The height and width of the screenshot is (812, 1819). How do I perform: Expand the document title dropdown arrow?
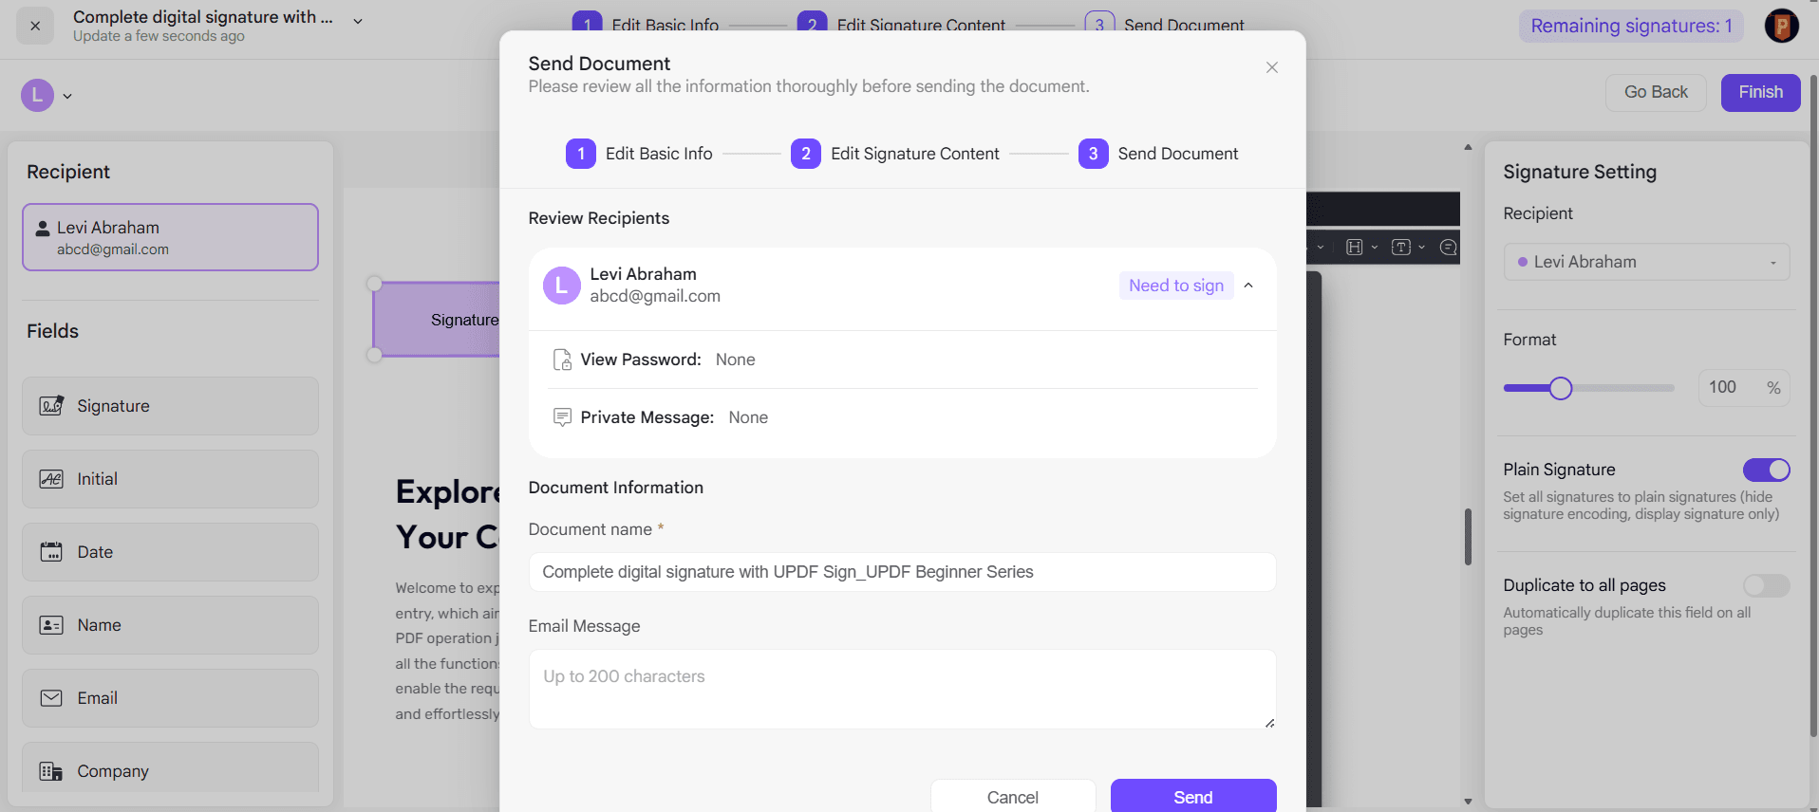[x=358, y=21]
